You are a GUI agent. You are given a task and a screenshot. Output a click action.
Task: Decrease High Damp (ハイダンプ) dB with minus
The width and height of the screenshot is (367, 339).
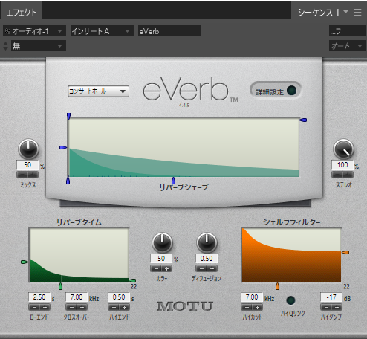pos(326,307)
